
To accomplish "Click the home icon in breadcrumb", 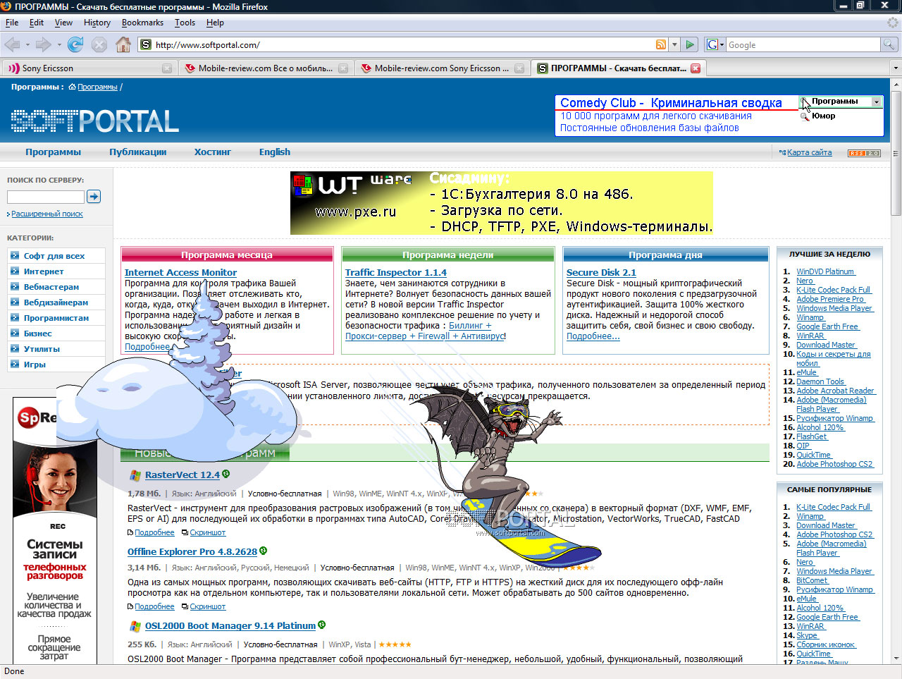I will click(x=72, y=87).
